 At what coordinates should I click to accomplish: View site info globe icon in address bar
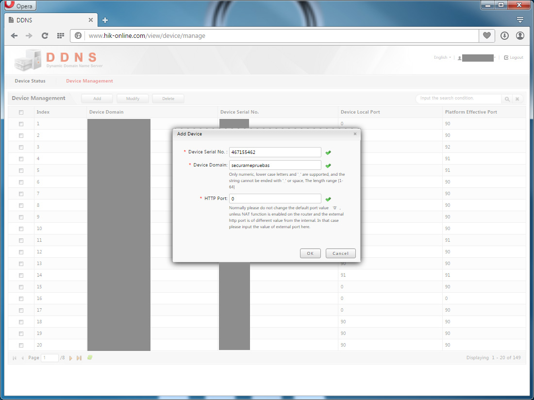coord(78,36)
